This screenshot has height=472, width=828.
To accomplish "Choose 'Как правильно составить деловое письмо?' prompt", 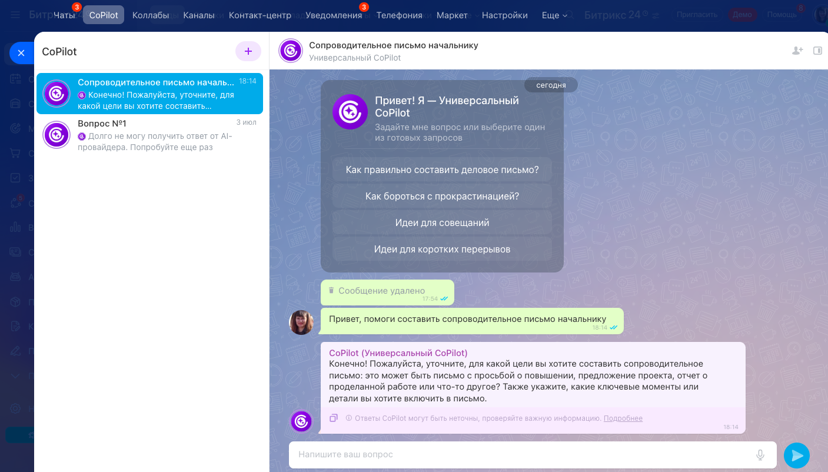I will coord(443,169).
